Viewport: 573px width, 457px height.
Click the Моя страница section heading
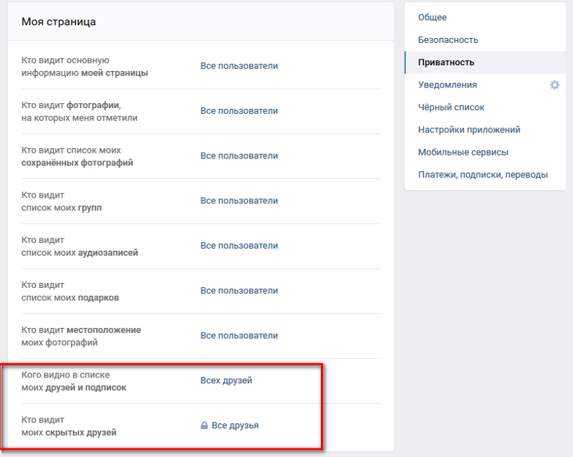[x=59, y=22]
